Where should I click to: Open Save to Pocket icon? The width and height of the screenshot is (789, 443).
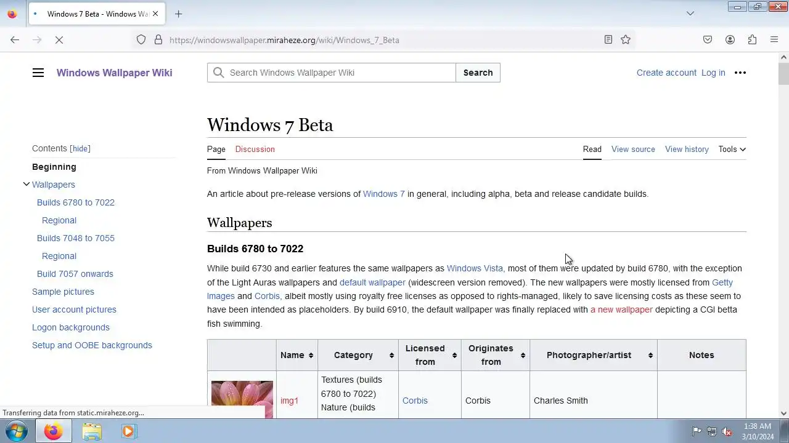(x=708, y=40)
